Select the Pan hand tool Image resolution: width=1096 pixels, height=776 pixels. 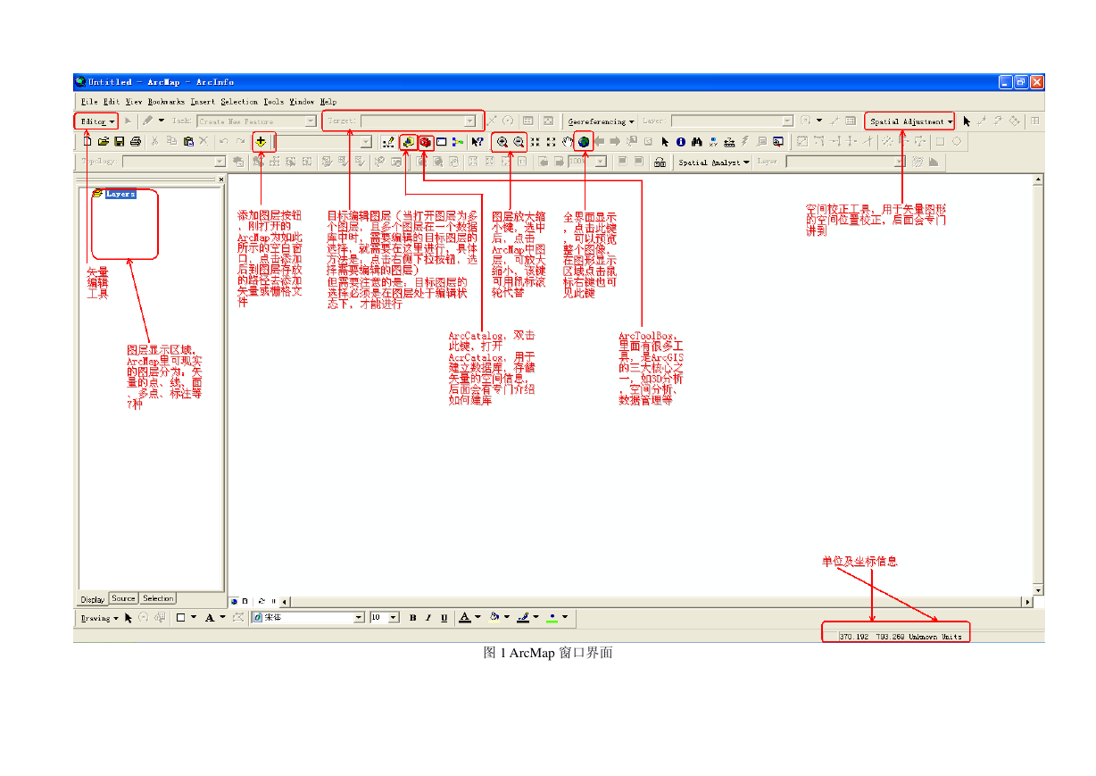[567, 141]
